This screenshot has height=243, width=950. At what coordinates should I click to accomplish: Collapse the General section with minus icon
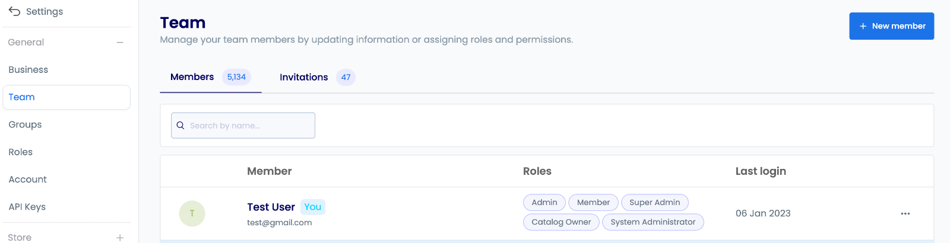click(x=120, y=43)
